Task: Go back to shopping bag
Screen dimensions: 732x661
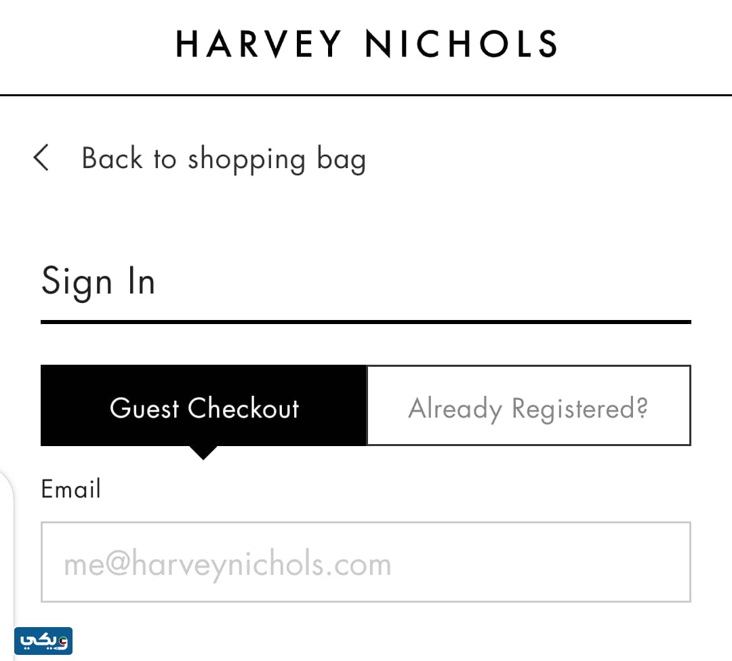Action: (x=224, y=159)
